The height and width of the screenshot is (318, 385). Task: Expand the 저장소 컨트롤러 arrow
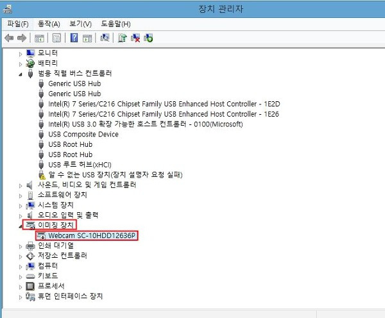(x=21, y=256)
